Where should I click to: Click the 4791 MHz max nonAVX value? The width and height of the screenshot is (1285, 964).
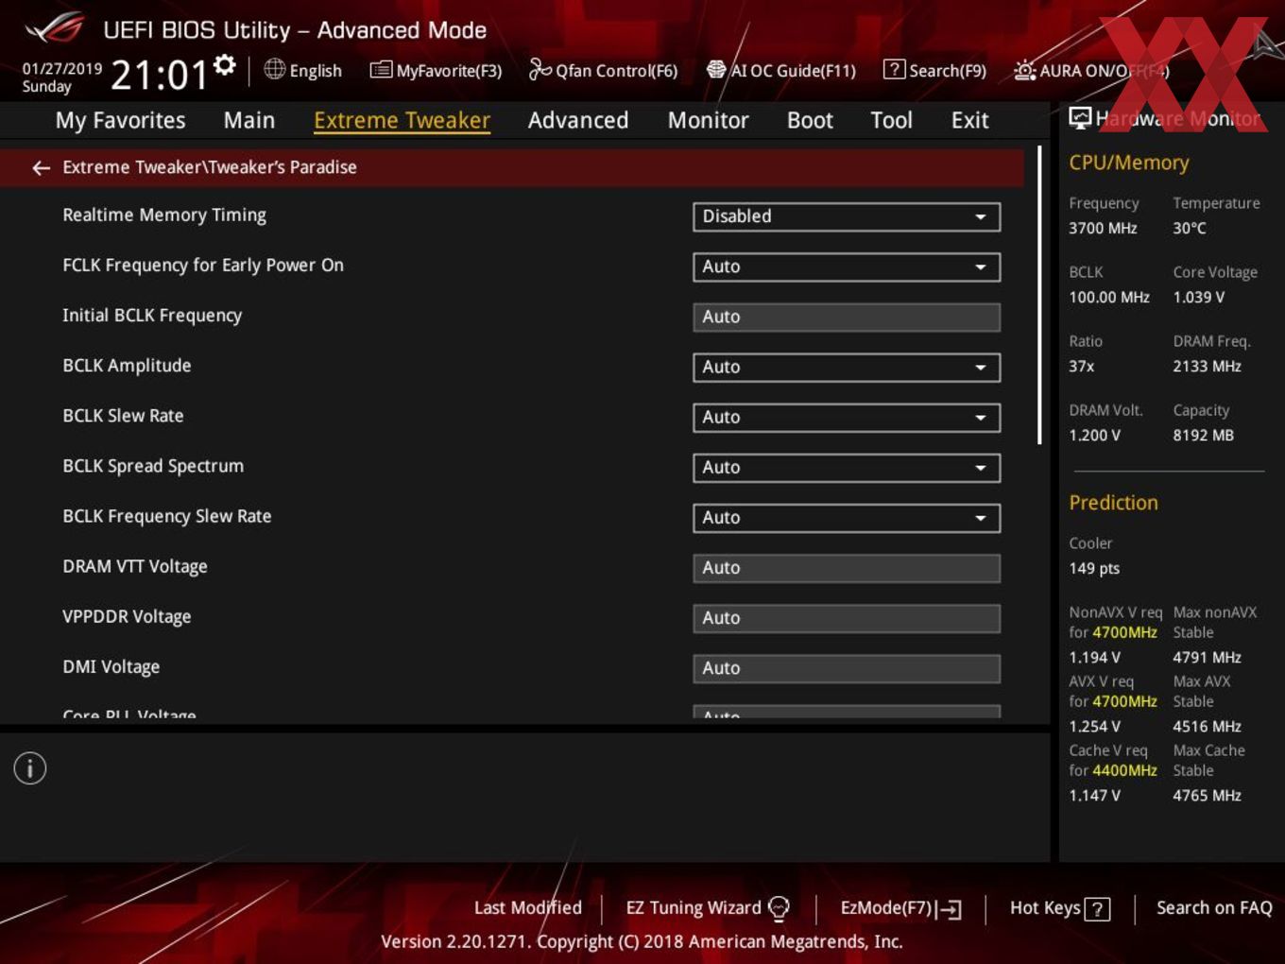[x=1207, y=657]
